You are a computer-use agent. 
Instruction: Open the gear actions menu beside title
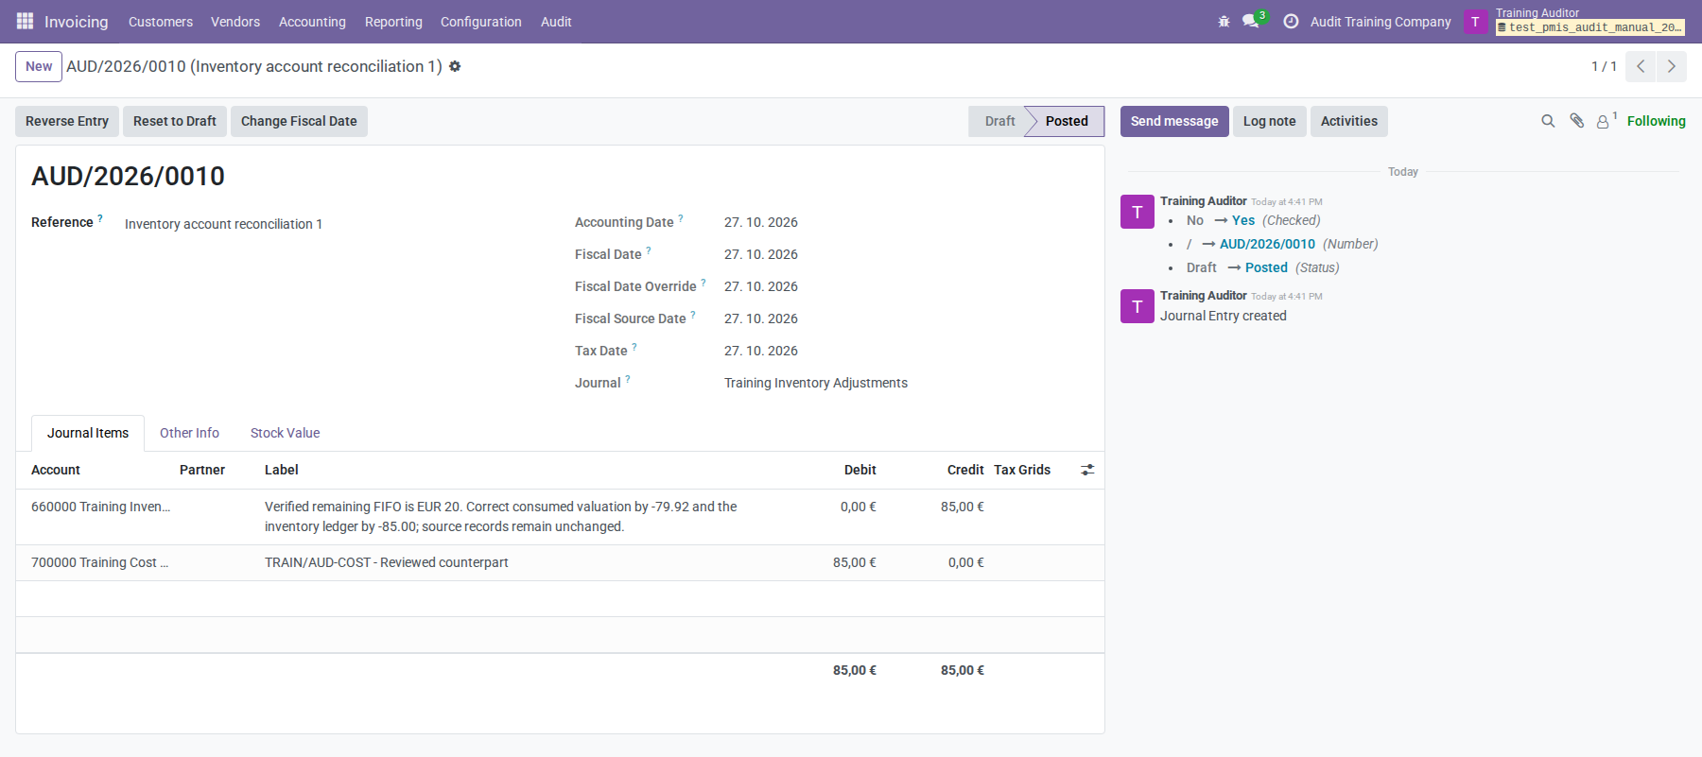coord(455,66)
